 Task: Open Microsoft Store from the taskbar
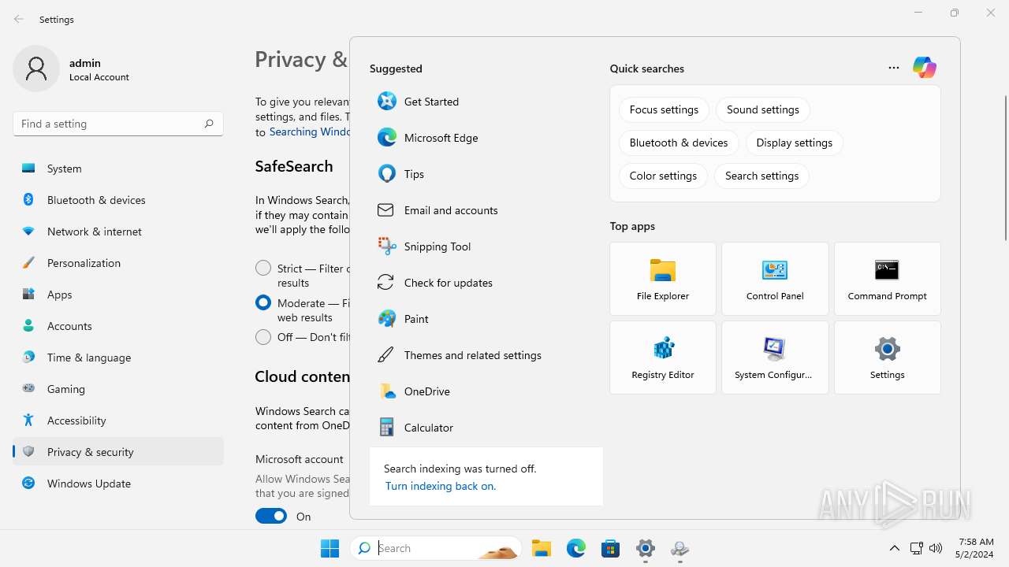(611, 548)
